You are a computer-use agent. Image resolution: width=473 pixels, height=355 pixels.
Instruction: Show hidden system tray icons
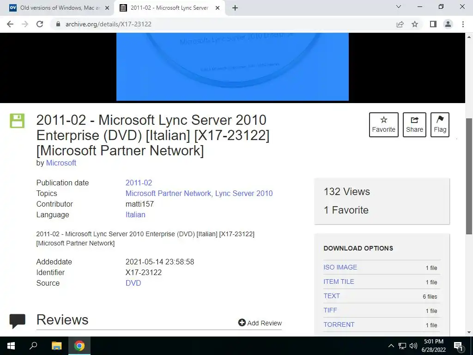pyautogui.click(x=391, y=346)
